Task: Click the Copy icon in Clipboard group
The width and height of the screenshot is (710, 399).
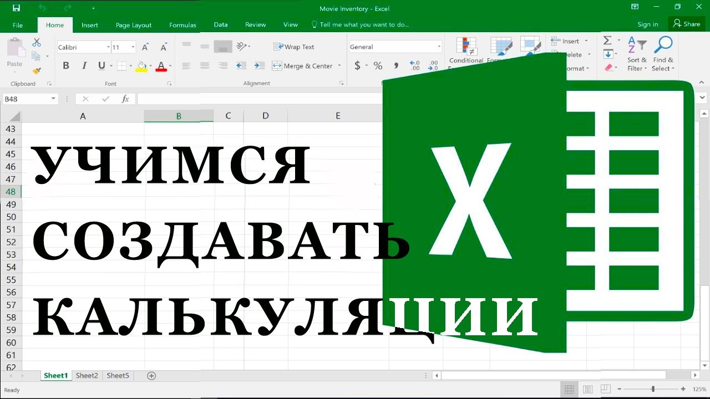Action: (37, 57)
